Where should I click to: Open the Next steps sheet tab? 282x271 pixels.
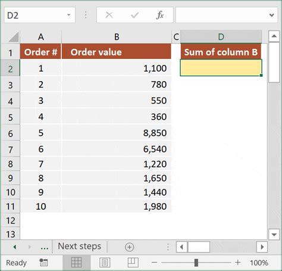click(x=79, y=247)
